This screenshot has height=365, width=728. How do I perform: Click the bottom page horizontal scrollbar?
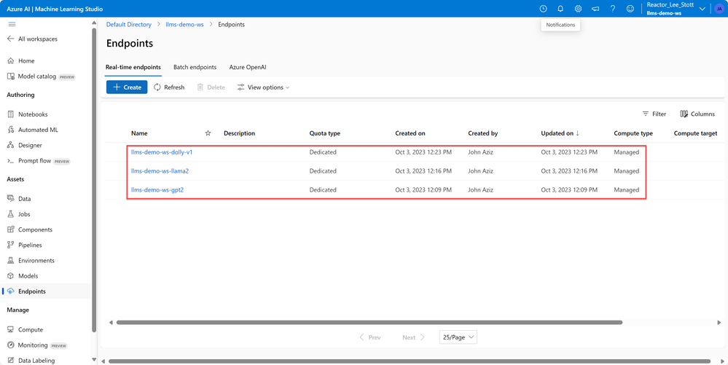click(x=410, y=361)
